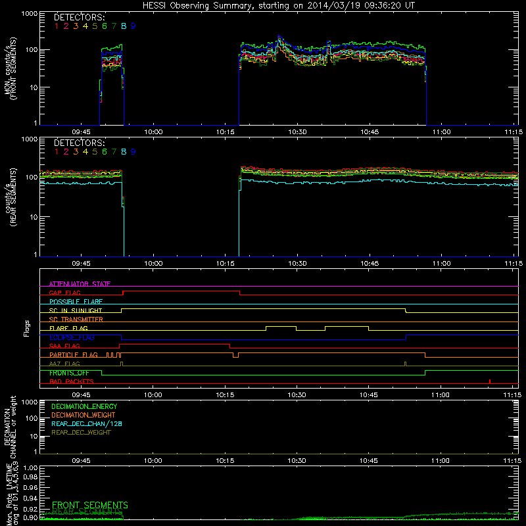The height and width of the screenshot is (526, 526).
Task: Click detector 8 in the rear segments legend
Action: 124,152
